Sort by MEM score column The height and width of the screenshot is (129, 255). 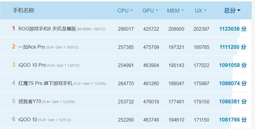click(x=176, y=11)
